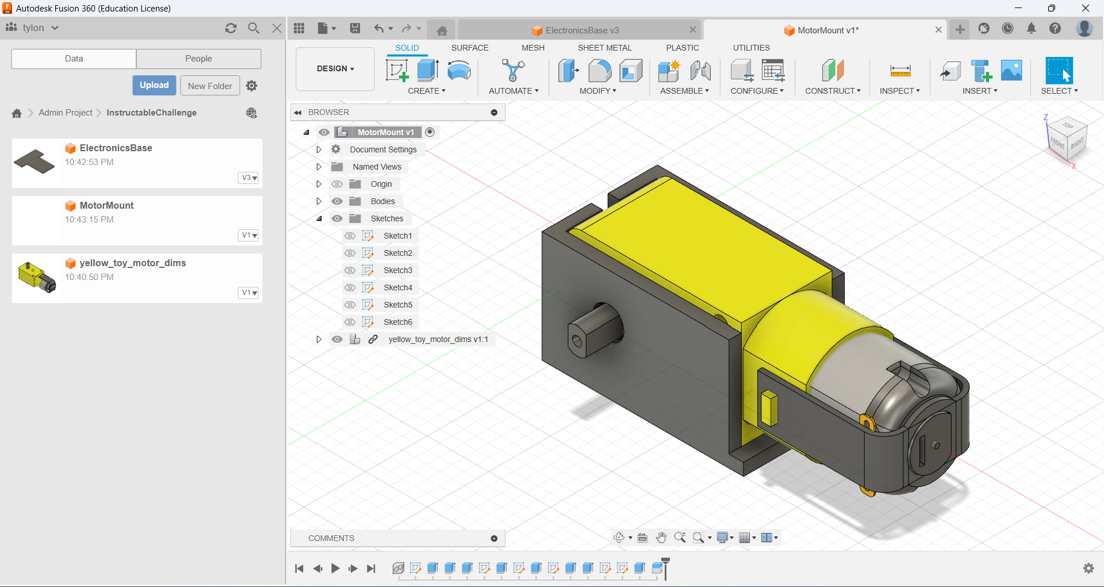
Task: Click the Orbit tool in navigation bar
Action: [x=619, y=538]
